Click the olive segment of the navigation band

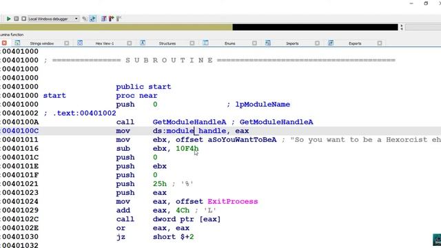116,28
